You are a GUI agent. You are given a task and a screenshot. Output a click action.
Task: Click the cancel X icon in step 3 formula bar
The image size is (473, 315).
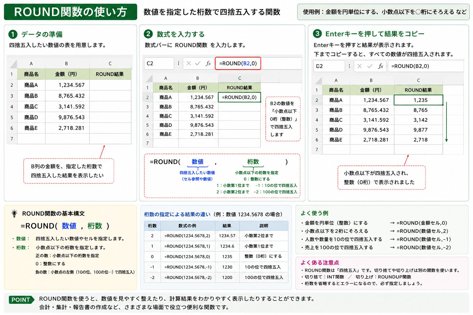(359, 66)
